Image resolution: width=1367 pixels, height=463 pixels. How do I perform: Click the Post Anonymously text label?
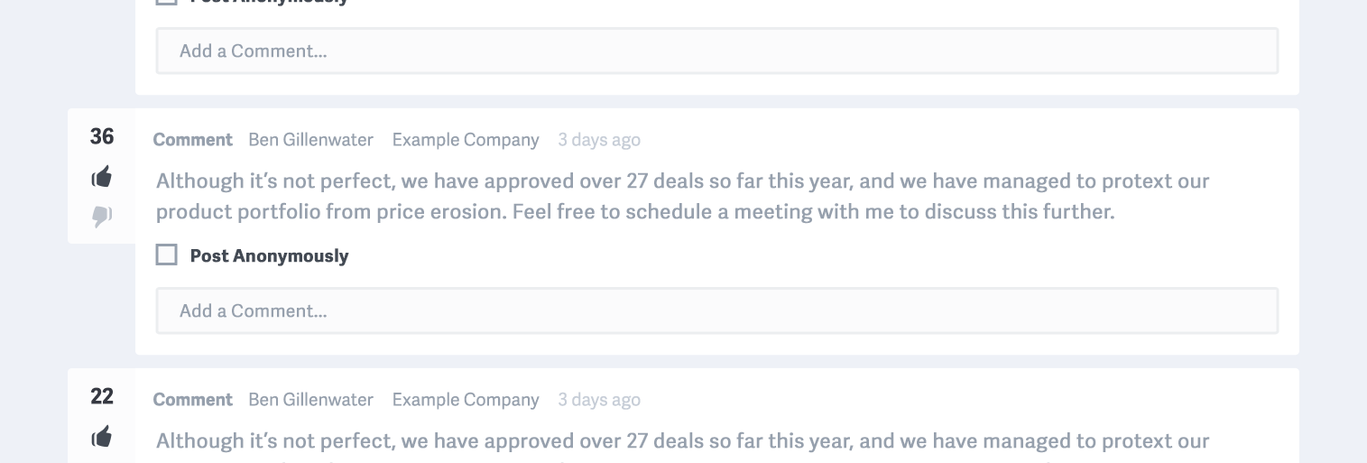[269, 255]
